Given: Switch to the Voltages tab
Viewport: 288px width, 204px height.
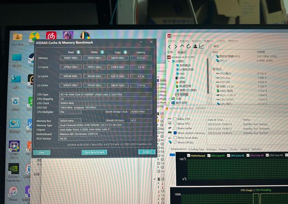Looking at the screenshot, I should [212, 149].
